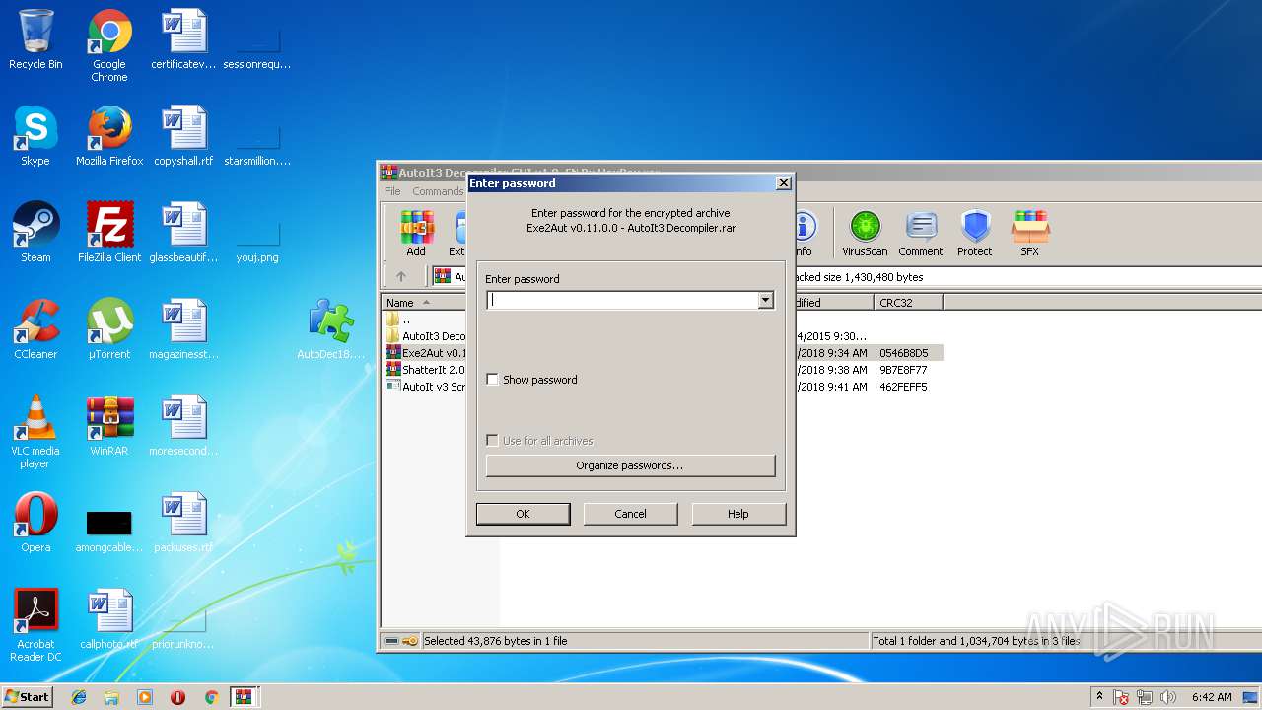Screen dimensions: 1262x710
Task: Select the moresecond... document icon
Action: [x=183, y=426]
